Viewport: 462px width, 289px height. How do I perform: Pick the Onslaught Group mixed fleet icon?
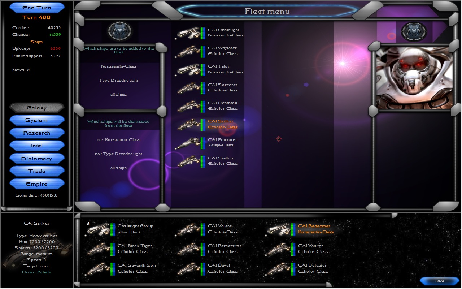(98, 229)
